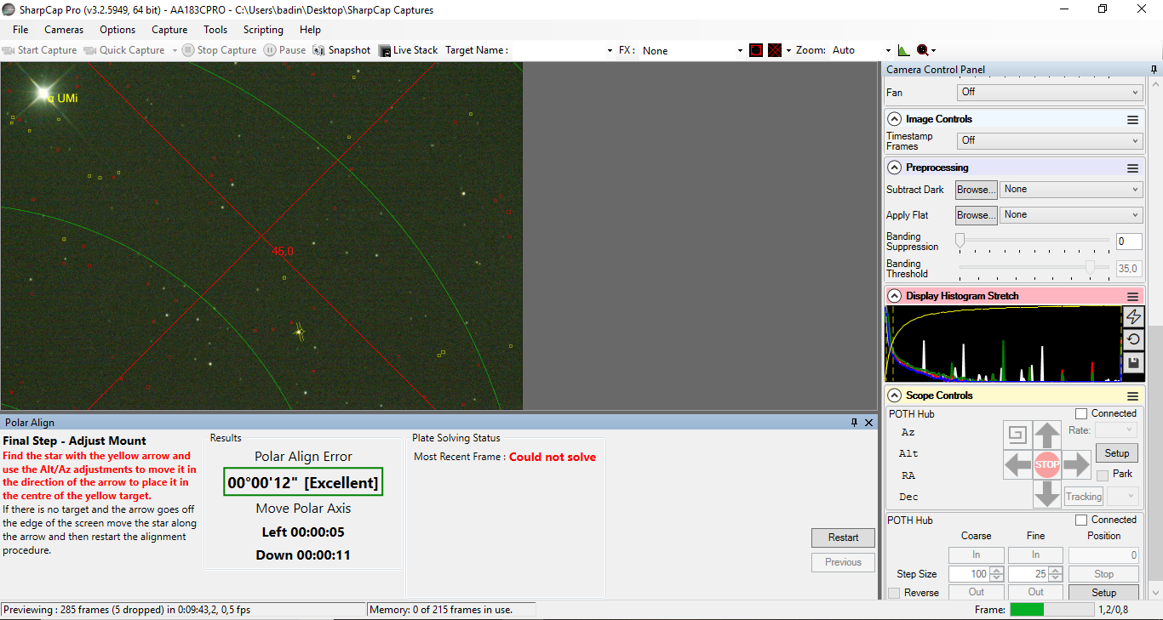Click the Banding Suppression value field
1163x620 pixels.
[x=1129, y=242]
